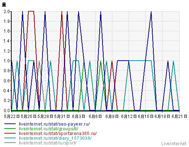Click the gray ru/sport legend line swatch

[10, 143]
